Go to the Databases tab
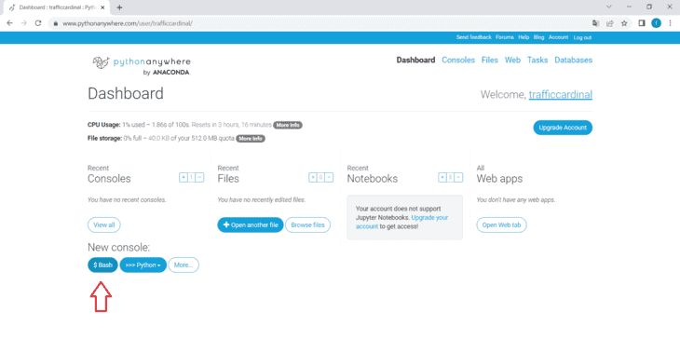 click(573, 61)
